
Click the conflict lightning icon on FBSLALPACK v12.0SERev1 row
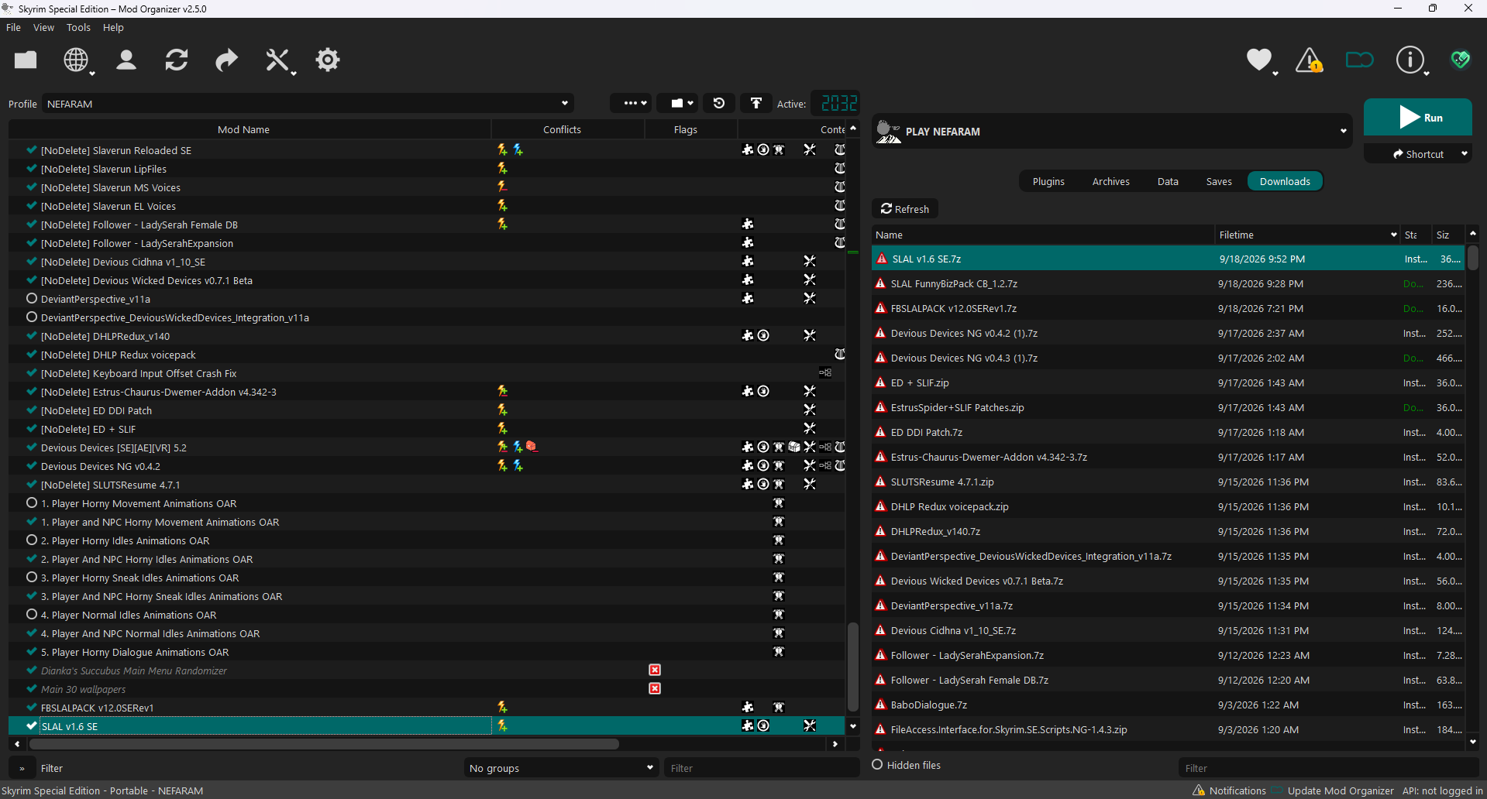point(503,708)
